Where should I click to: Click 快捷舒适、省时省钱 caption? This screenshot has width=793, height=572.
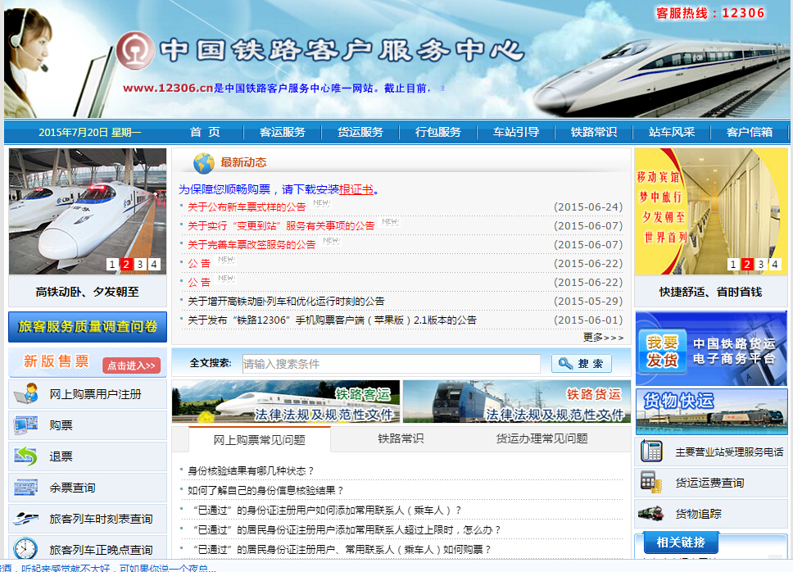[710, 292]
